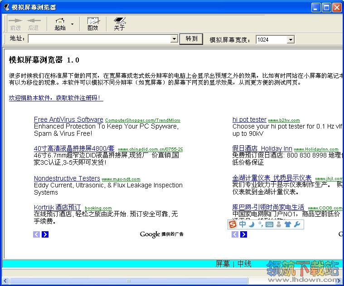
Task: Open the 库巴网-引领时尚家电生活 link
Action: [x=268, y=207]
